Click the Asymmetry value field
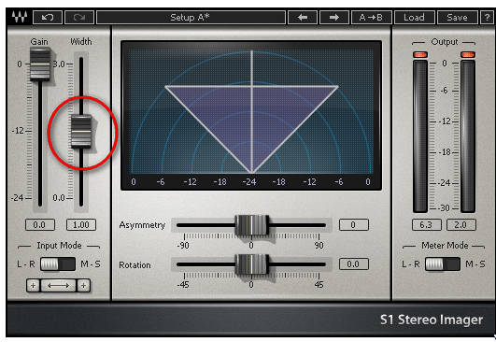496x342 pixels. point(354,225)
